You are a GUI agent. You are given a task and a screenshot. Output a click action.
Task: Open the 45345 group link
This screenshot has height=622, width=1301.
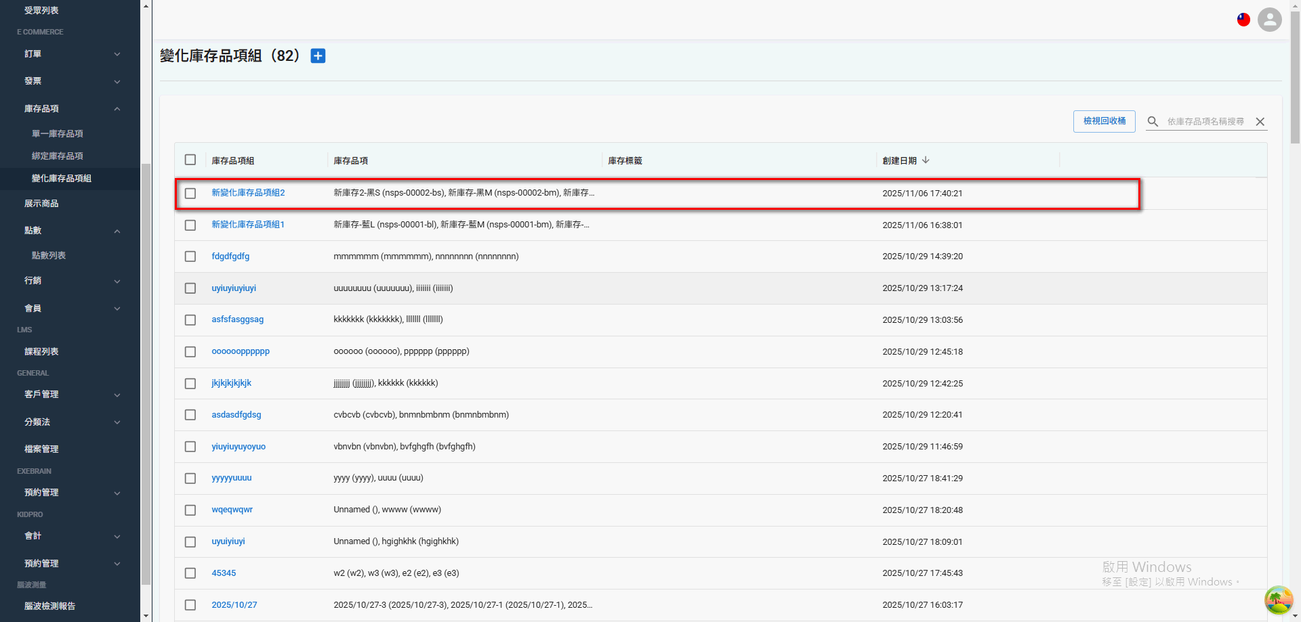[x=224, y=573]
